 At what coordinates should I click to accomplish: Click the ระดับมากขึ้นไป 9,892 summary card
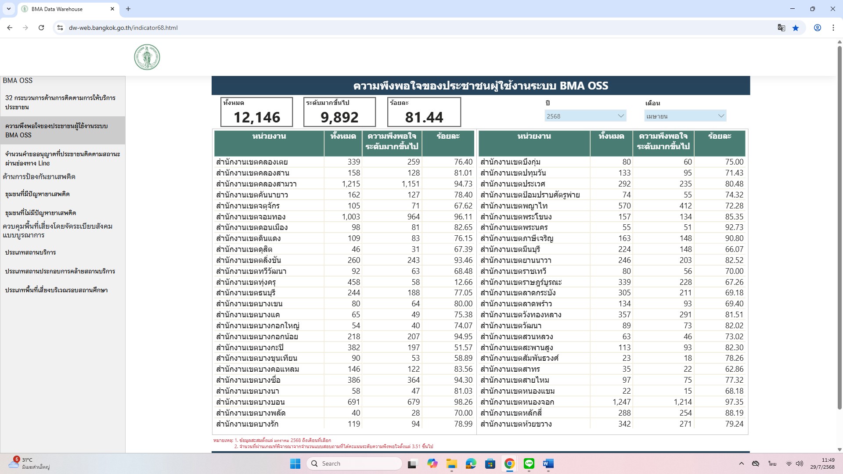339,112
